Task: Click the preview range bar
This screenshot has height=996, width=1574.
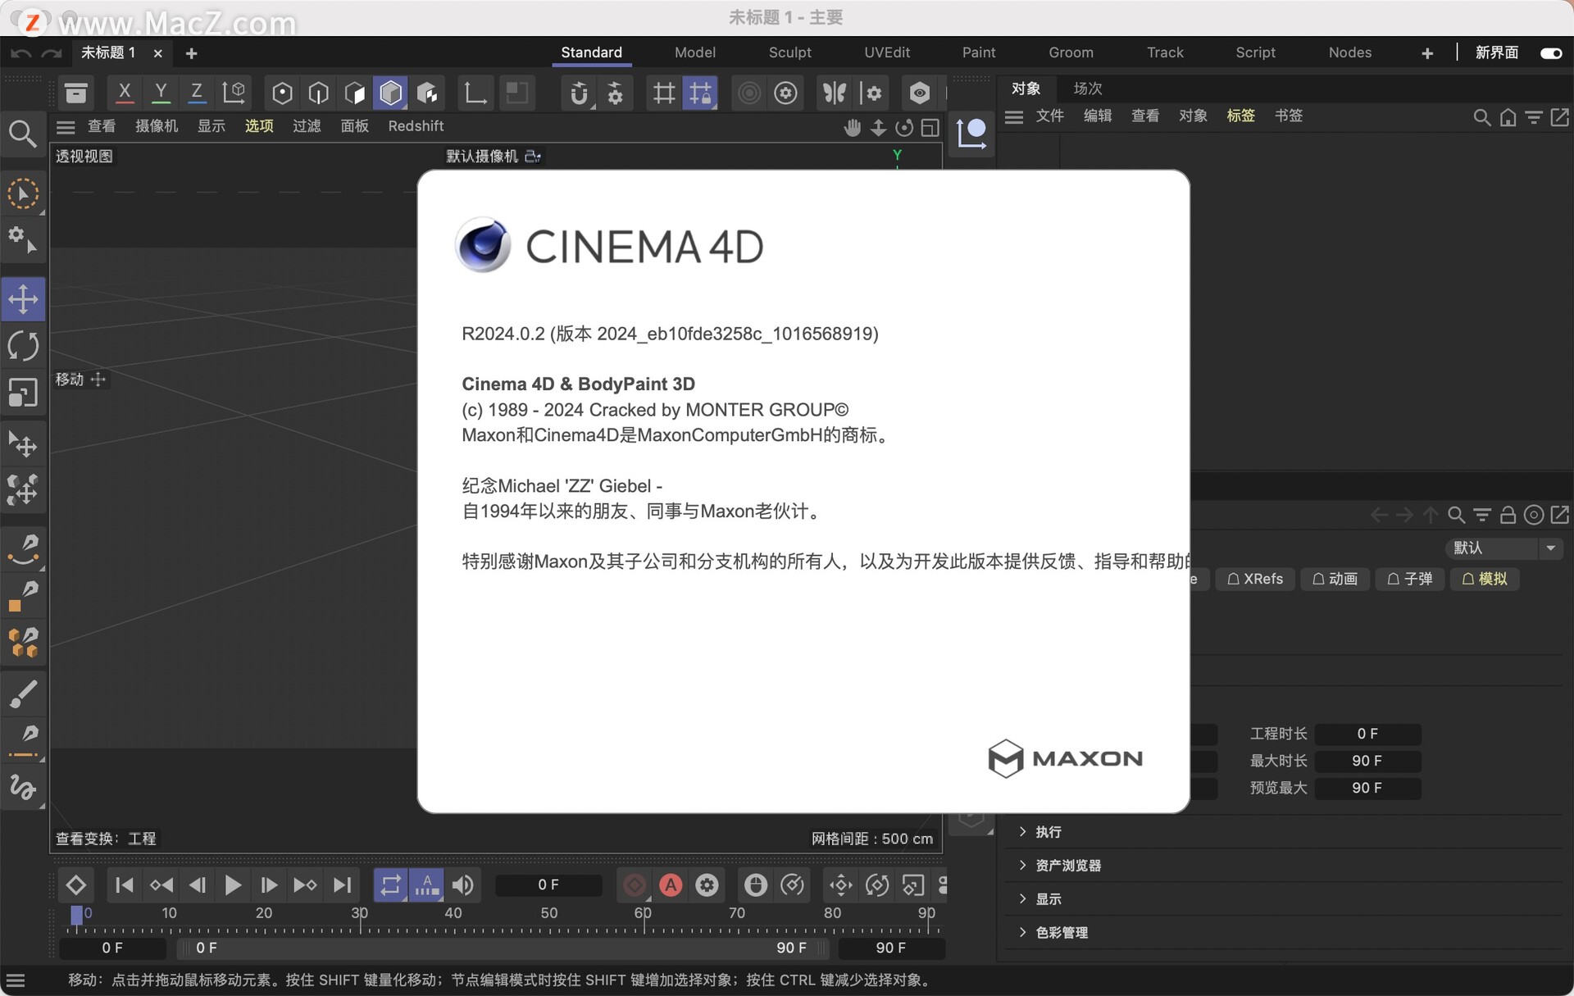Action: coord(503,948)
